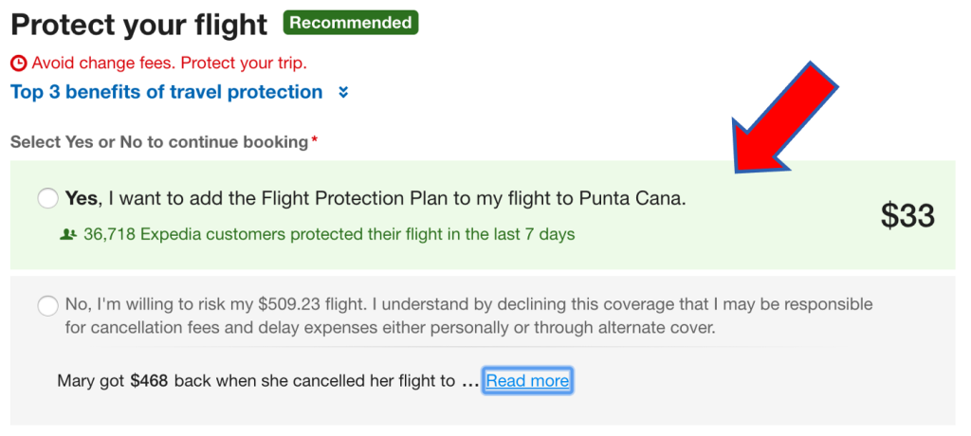Click the Read more link
The height and width of the screenshot is (436, 971).
pyautogui.click(x=527, y=381)
